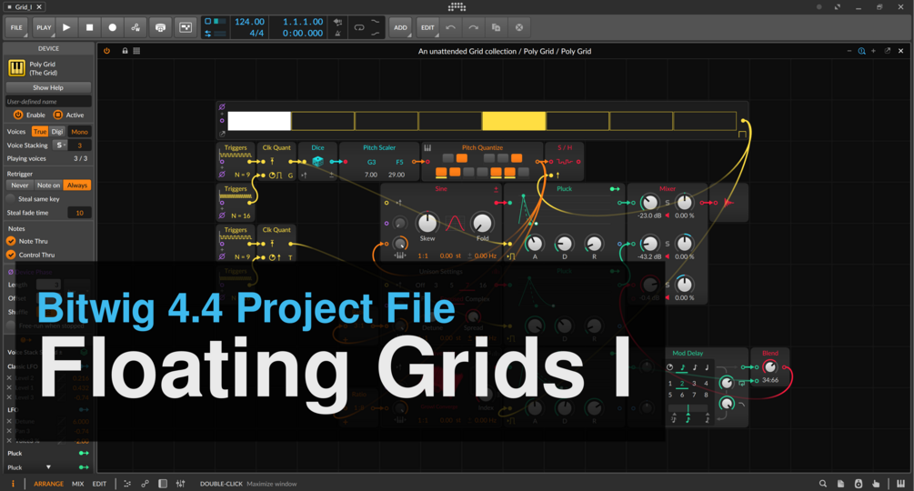914x491 pixels.
Task: Redo the last undone action
Action: (473, 27)
